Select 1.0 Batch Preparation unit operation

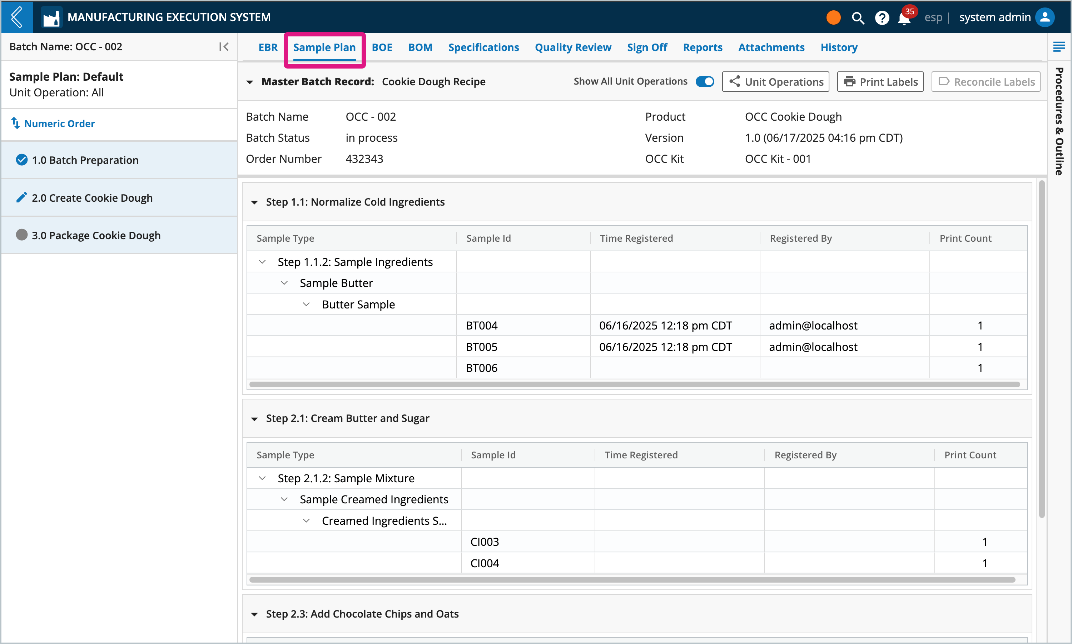click(x=119, y=160)
